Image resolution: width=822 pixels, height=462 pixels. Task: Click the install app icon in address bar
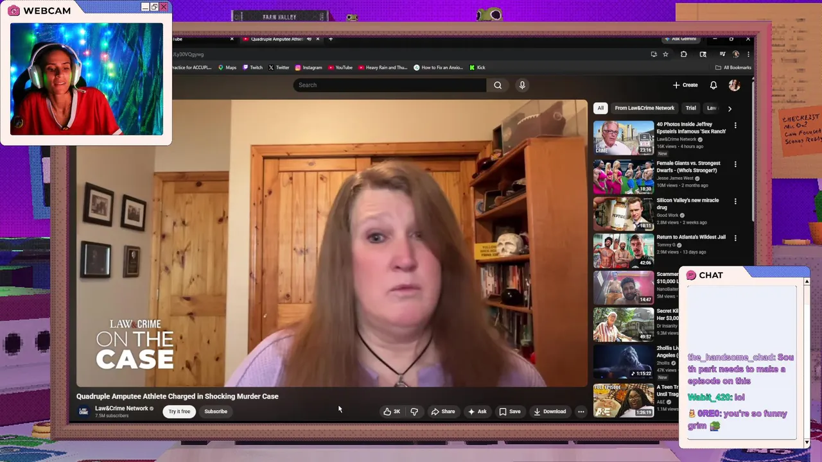654,55
